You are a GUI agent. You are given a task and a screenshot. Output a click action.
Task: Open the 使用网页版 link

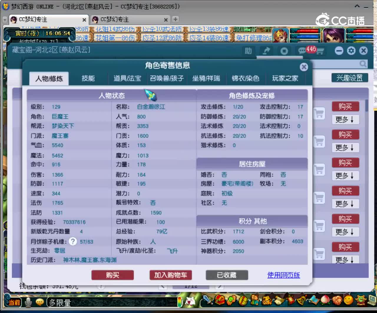[283, 275]
